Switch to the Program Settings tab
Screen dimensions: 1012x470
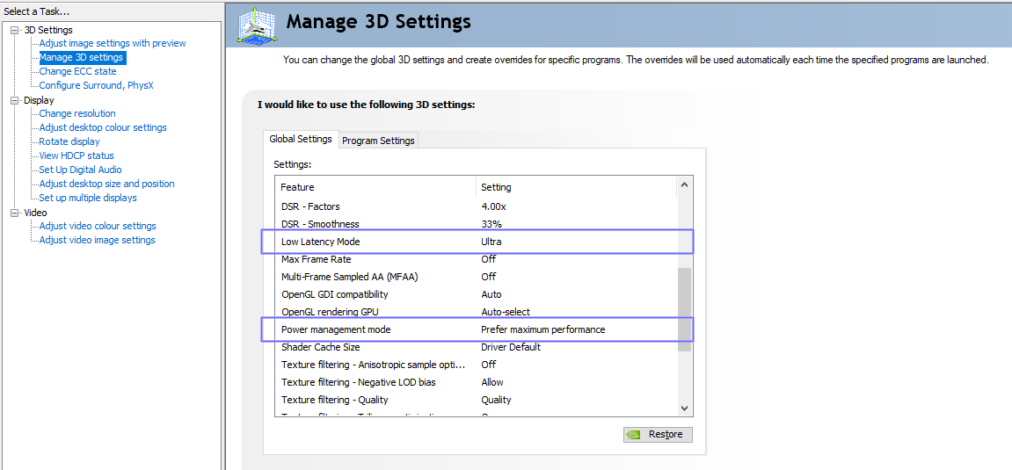[x=378, y=140]
